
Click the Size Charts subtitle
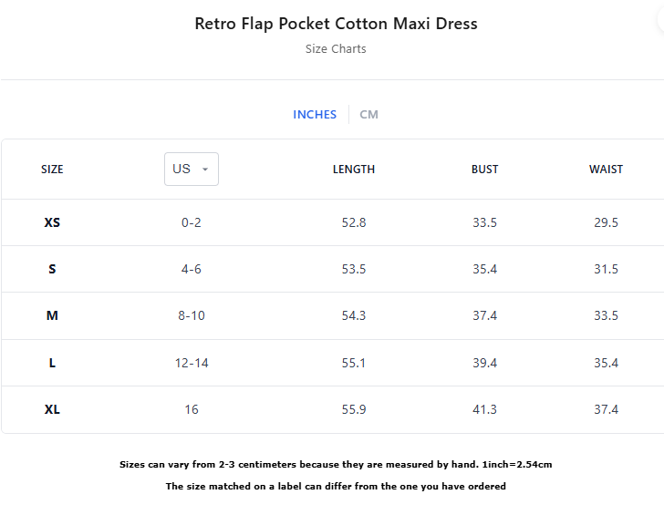click(x=336, y=49)
